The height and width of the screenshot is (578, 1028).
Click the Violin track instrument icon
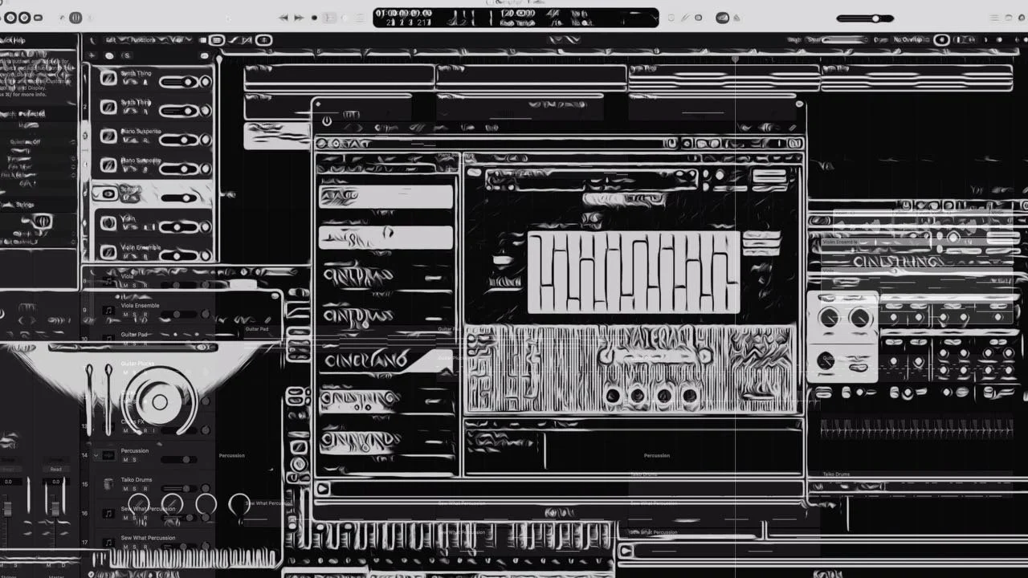tap(108, 224)
